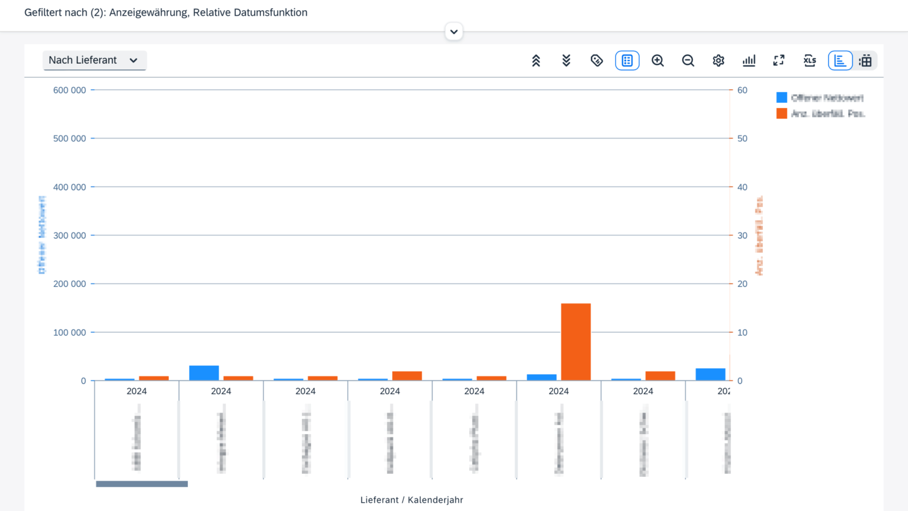Enter full screen chart mode

779,61
